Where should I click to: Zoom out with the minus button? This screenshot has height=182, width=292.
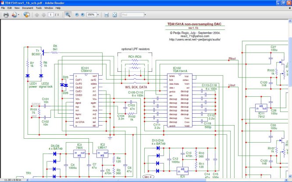coord(77,15)
